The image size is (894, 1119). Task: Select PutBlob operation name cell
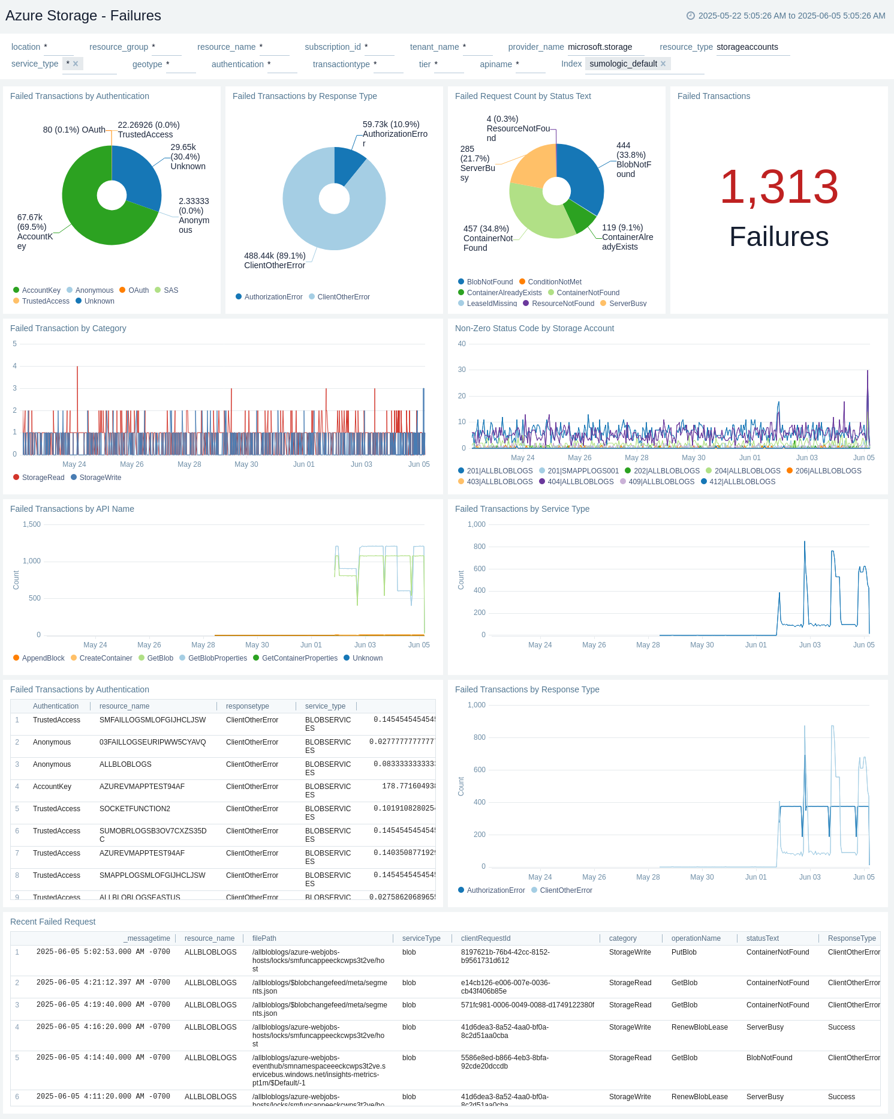684,952
